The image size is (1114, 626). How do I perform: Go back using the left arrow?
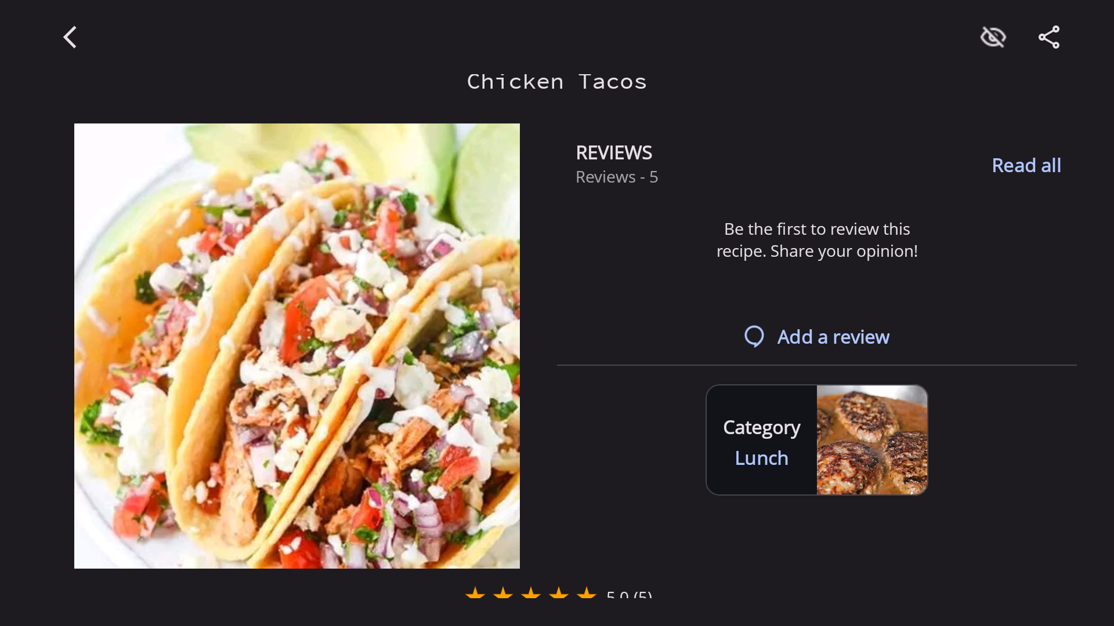pyautogui.click(x=70, y=37)
